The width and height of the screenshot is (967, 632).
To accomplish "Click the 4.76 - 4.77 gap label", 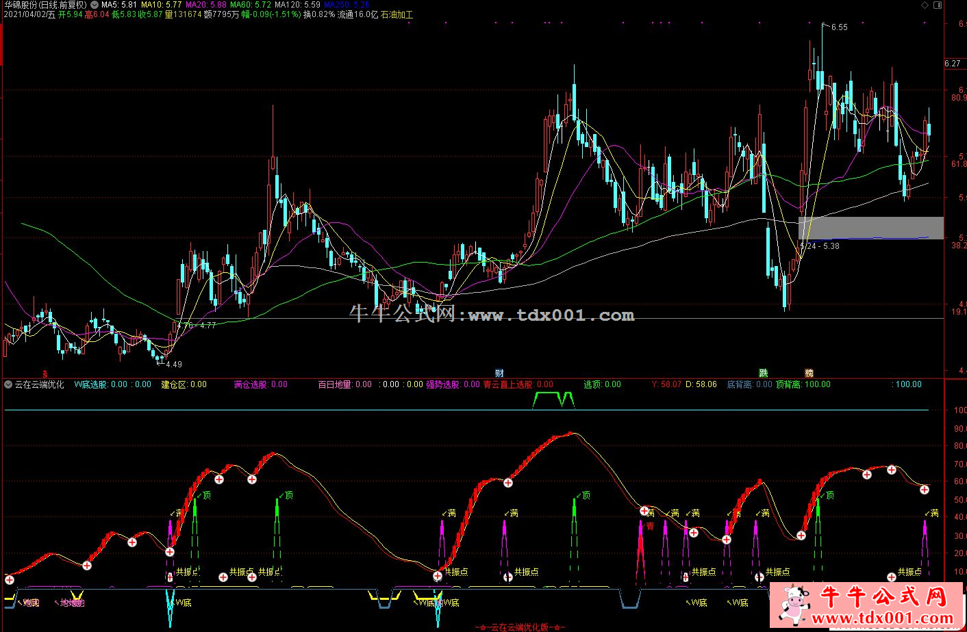I will point(196,326).
